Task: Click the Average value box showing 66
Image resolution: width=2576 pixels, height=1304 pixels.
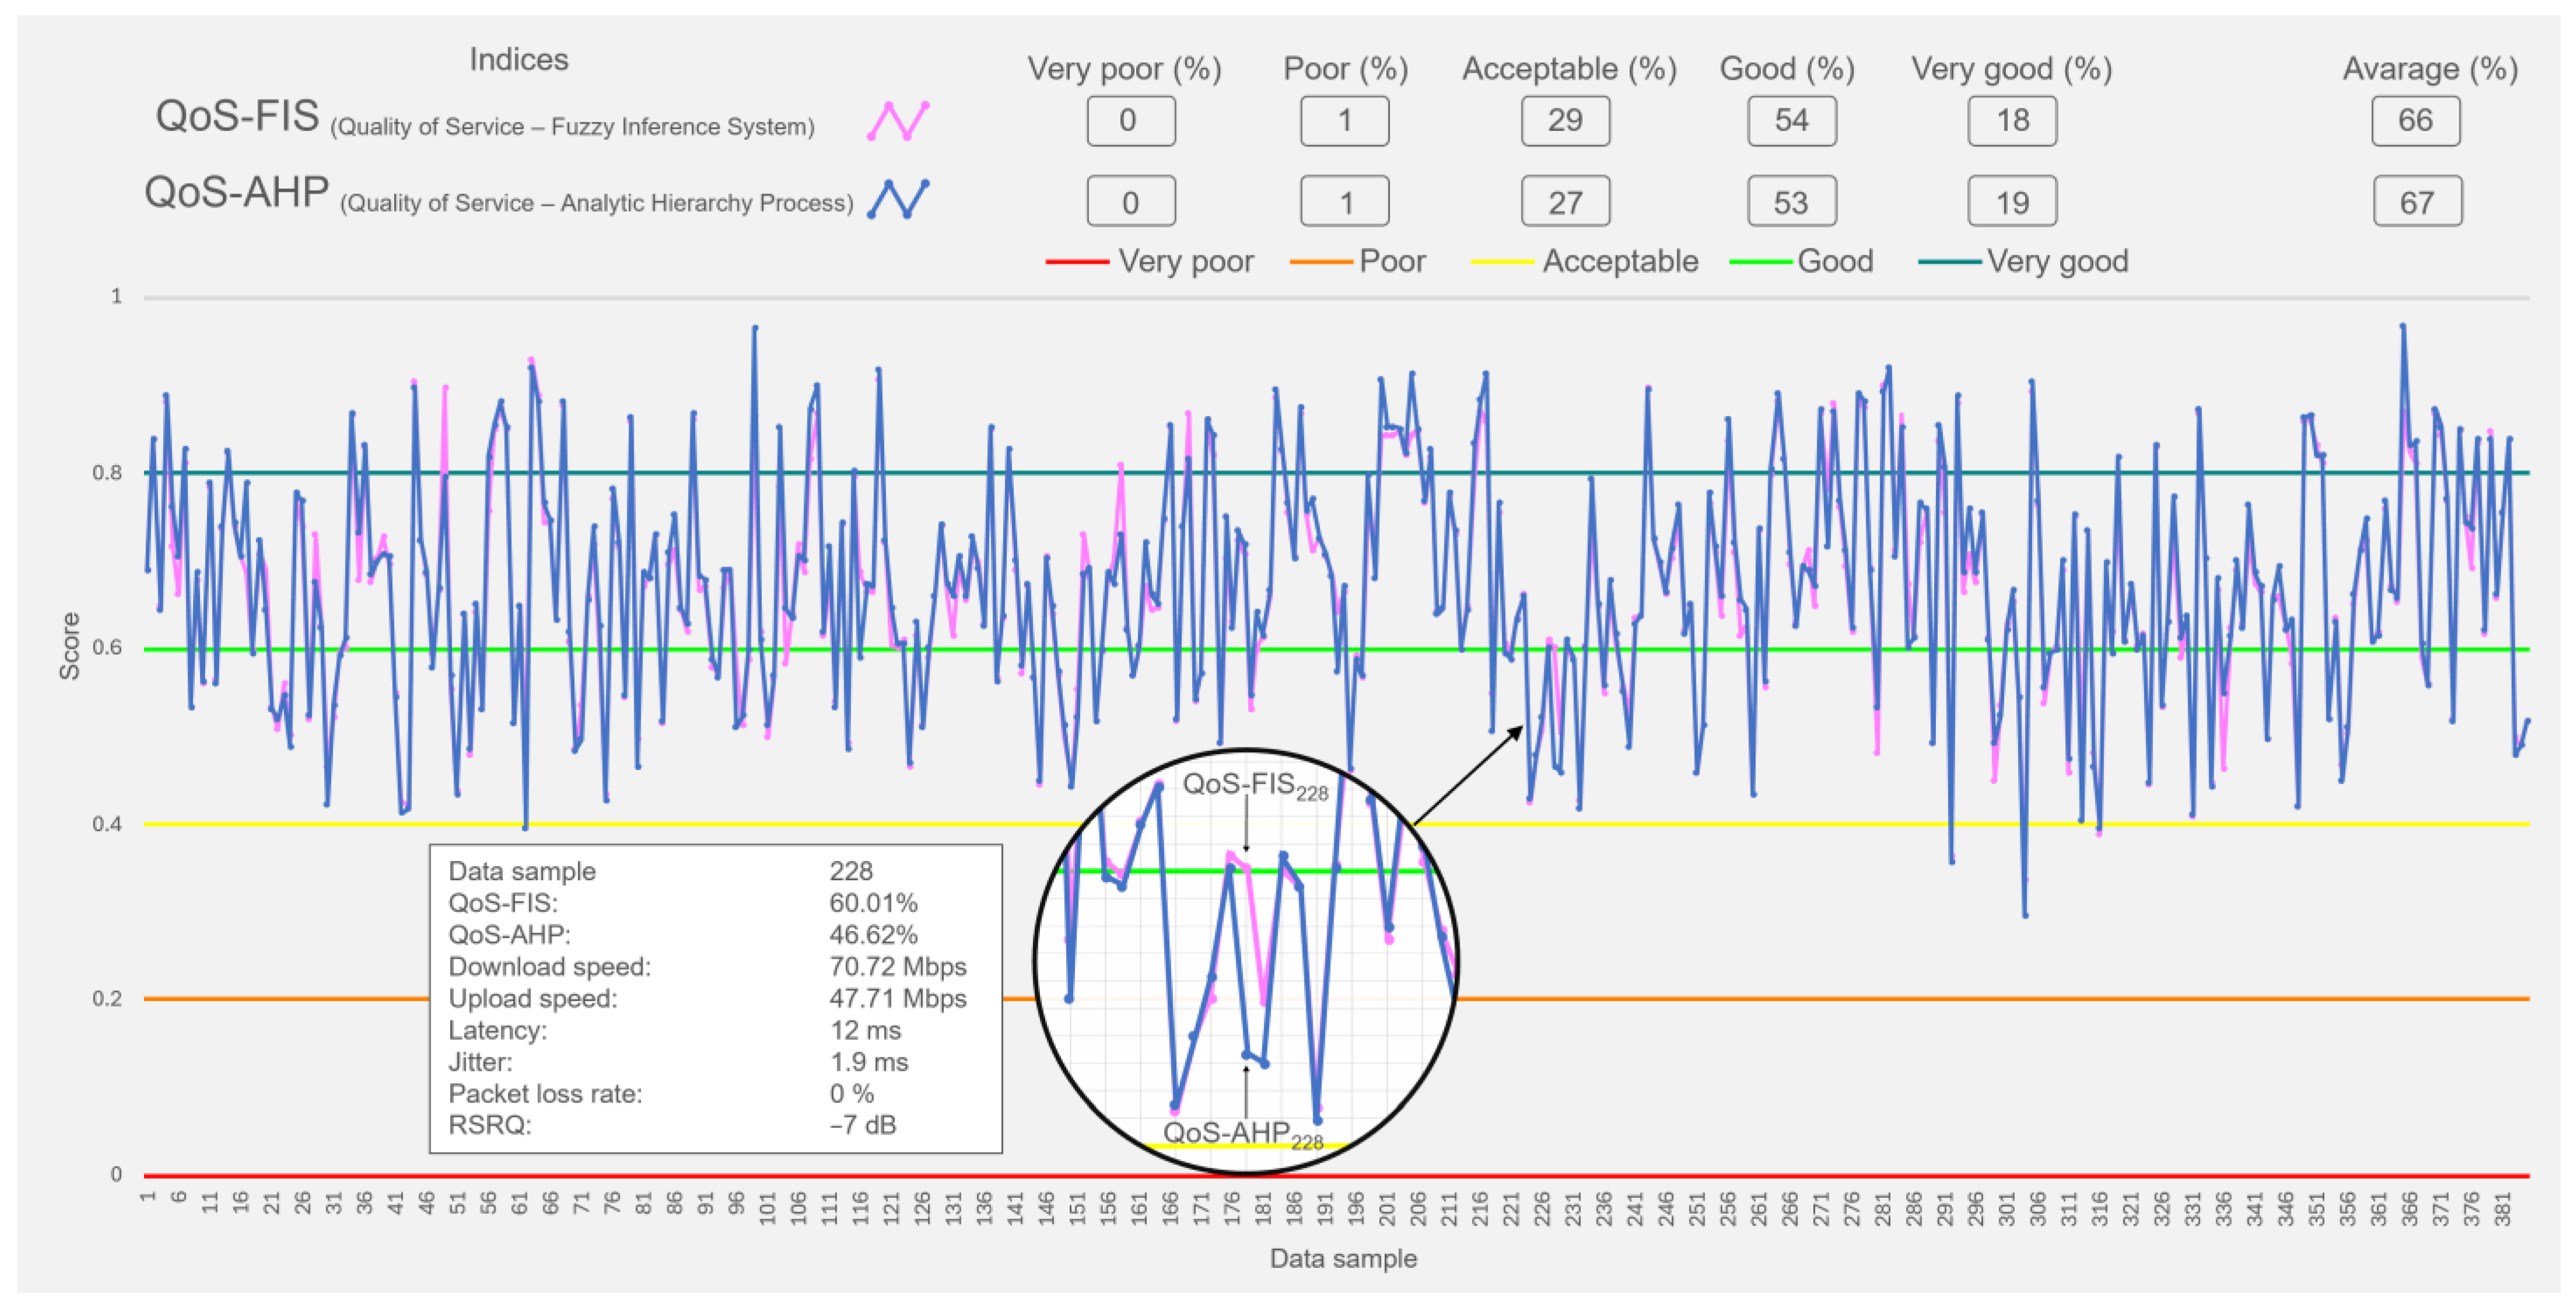Action: (x=2415, y=121)
